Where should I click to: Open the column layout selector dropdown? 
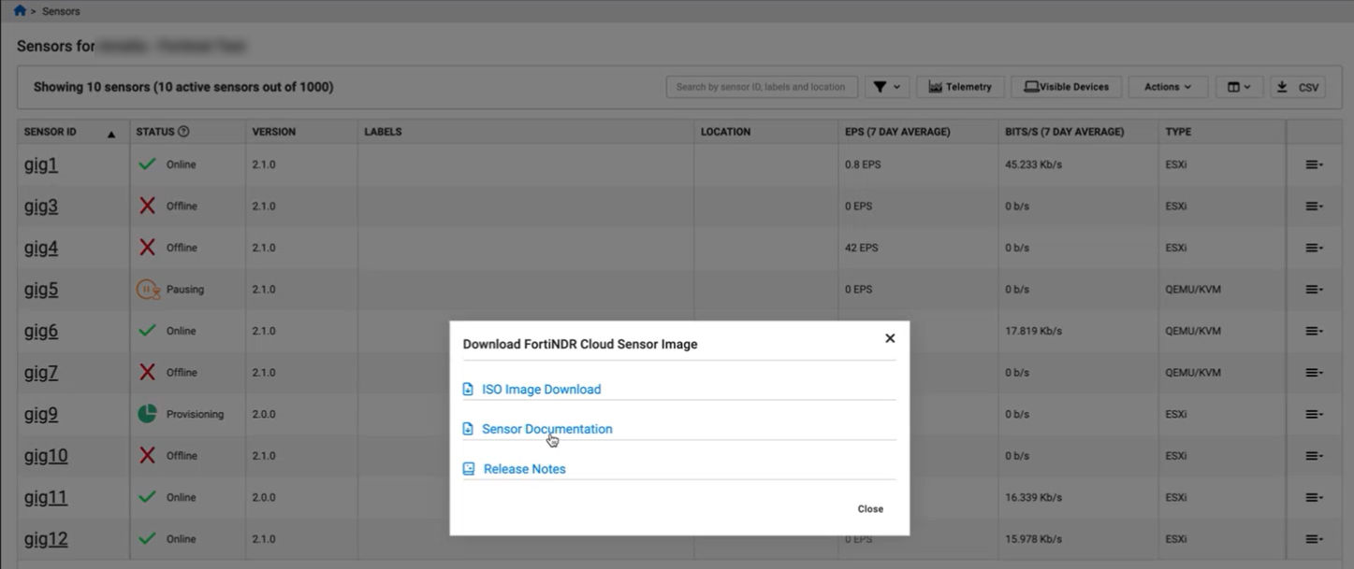[x=1239, y=87]
